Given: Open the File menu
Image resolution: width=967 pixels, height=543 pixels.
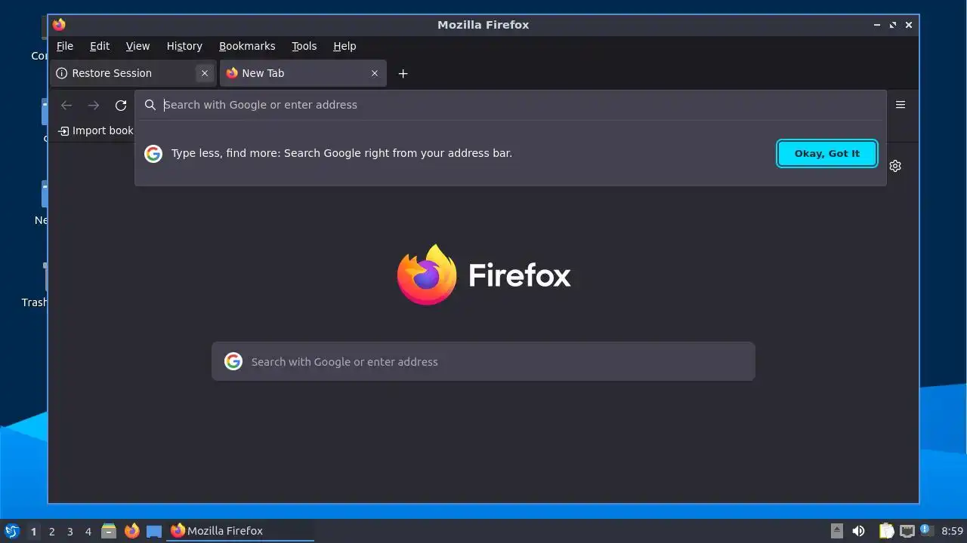Looking at the screenshot, I should (x=65, y=46).
